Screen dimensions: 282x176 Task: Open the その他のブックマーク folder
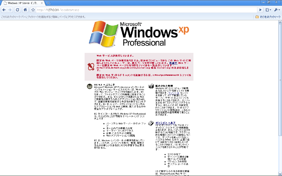268,17
